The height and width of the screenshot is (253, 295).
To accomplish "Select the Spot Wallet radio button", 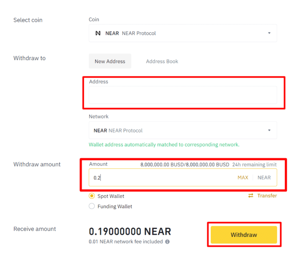I will (92, 196).
